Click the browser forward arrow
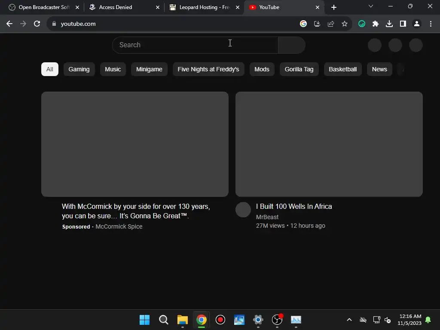 pos(23,24)
